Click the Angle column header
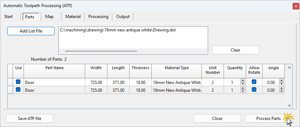300x127 pixels. tap(274, 71)
